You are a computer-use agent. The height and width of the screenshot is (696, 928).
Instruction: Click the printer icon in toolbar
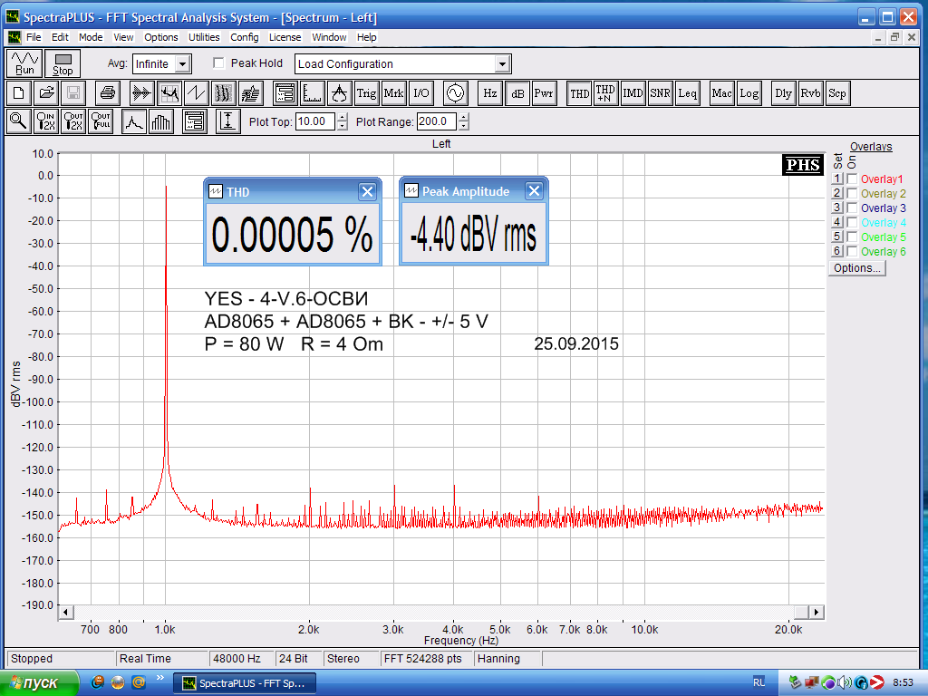108,92
